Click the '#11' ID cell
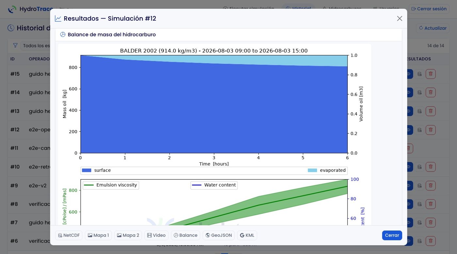457x254 pixels. (14, 148)
